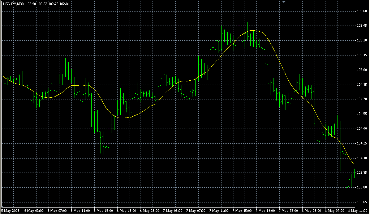Click the 7 May 03:00 time label
The width and height of the screenshot is (370, 214).
coord(173,210)
